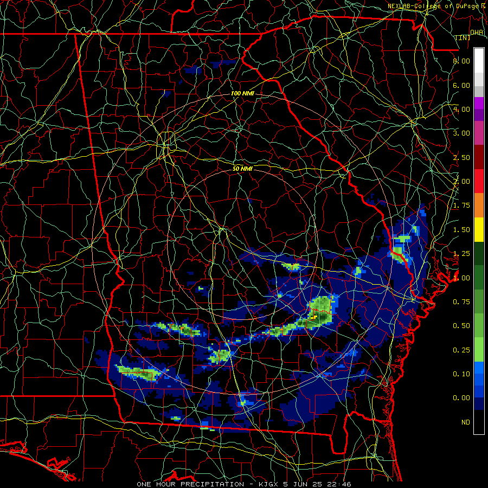Click the 0.50 legend value
Image resolution: width=488 pixels, height=488 pixels.
[x=461, y=325]
